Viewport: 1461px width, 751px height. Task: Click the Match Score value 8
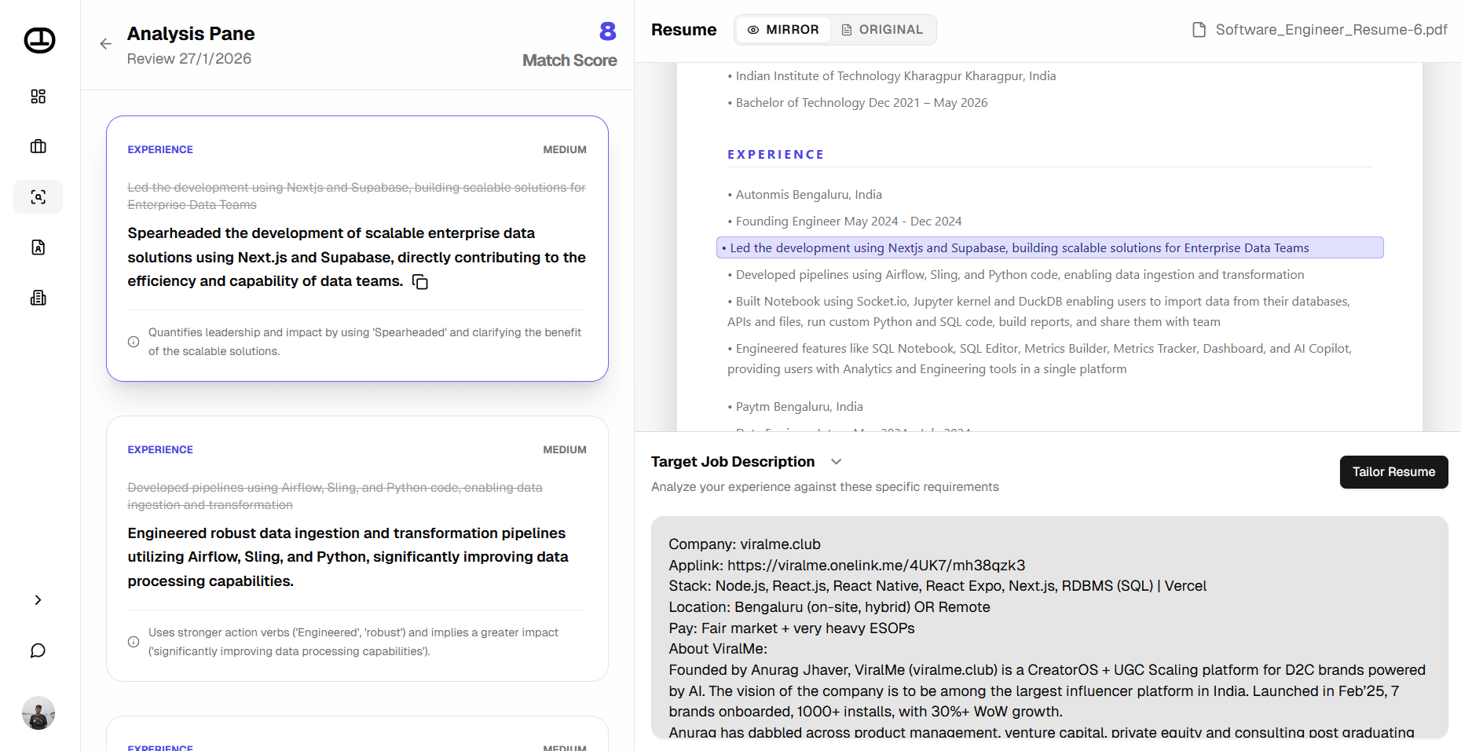pyautogui.click(x=608, y=31)
